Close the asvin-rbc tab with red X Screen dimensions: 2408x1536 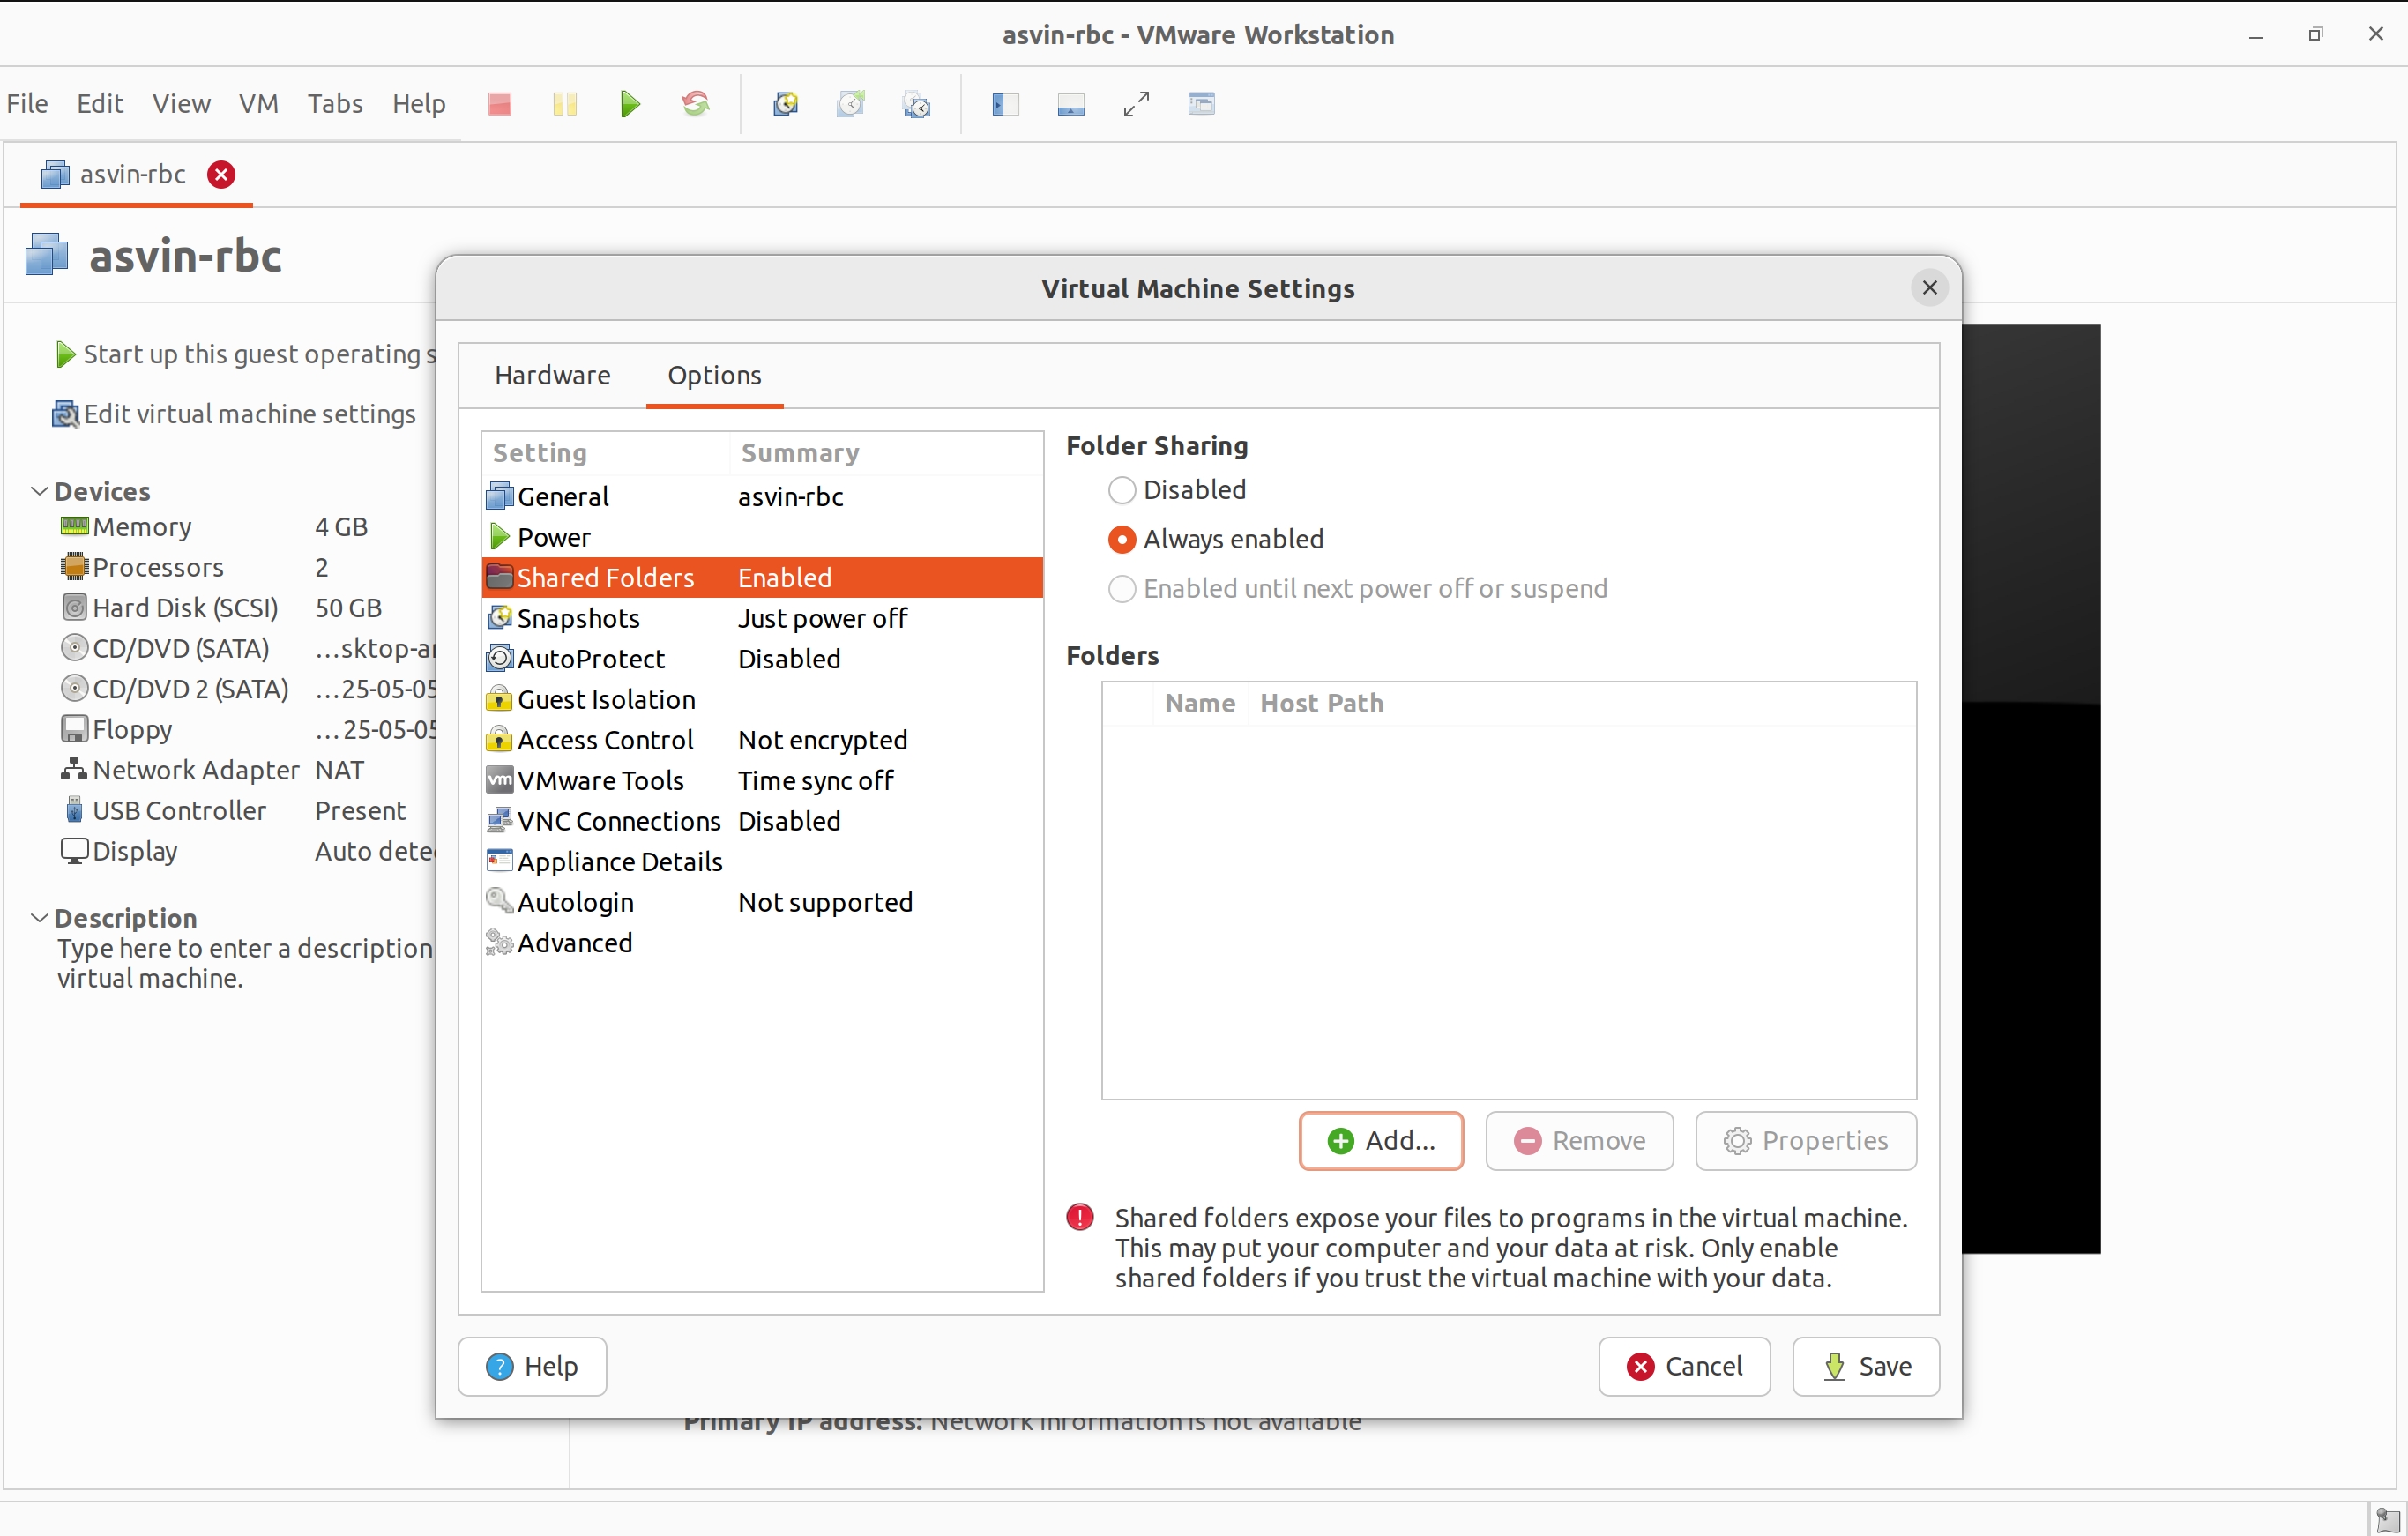click(221, 175)
